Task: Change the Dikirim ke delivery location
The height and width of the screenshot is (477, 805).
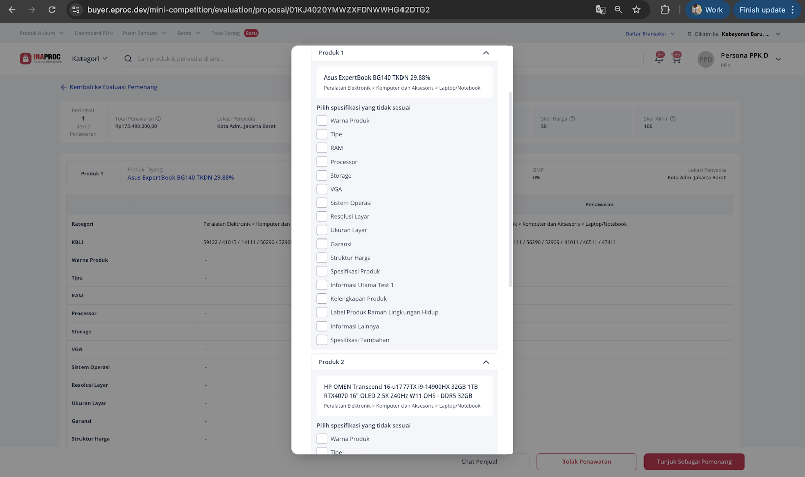Action: point(734,34)
